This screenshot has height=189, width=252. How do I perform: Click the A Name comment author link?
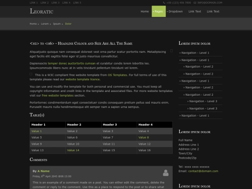click(43, 171)
